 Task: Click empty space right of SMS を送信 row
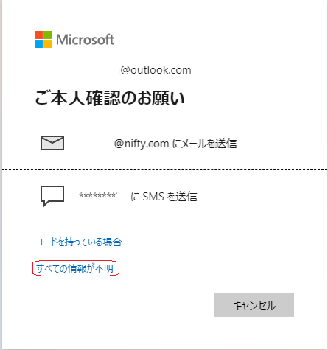tap(260, 196)
